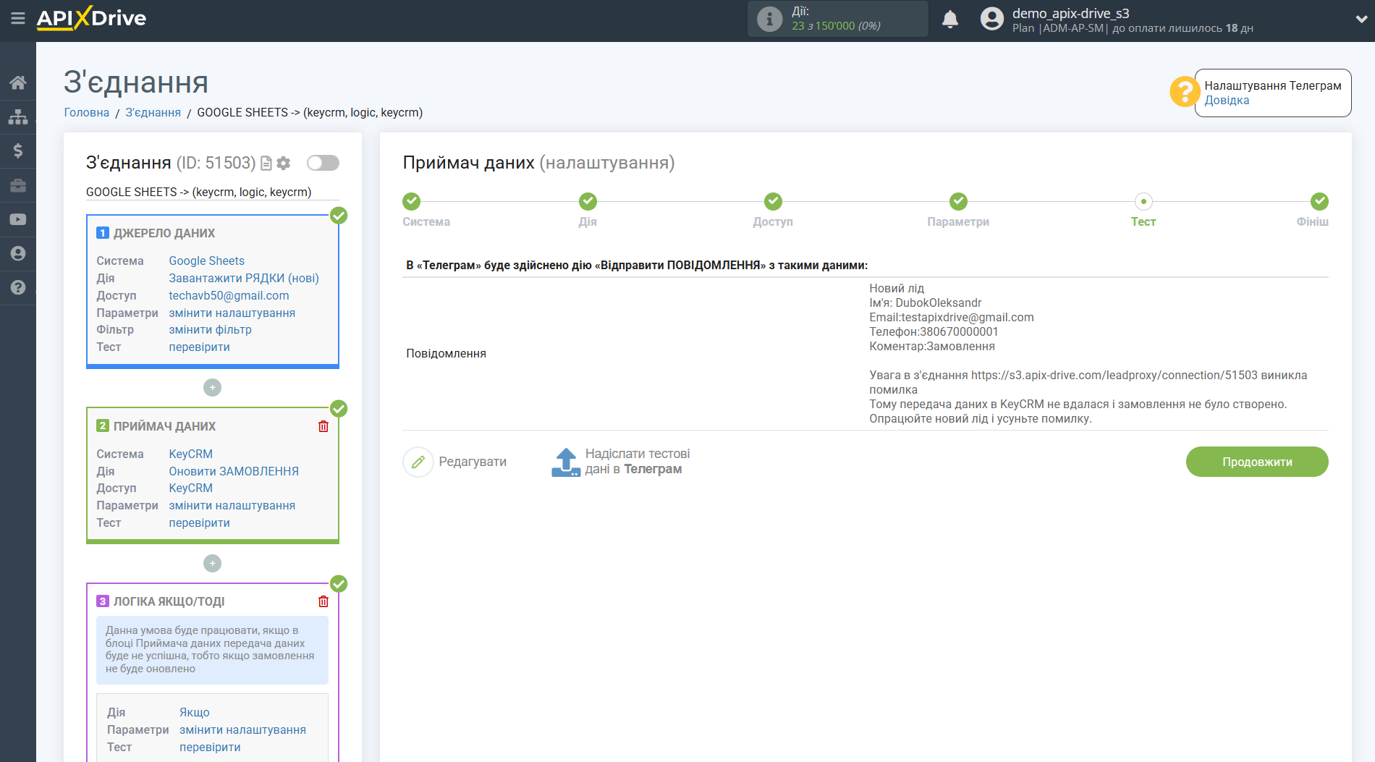Open the notifications bell

point(950,19)
